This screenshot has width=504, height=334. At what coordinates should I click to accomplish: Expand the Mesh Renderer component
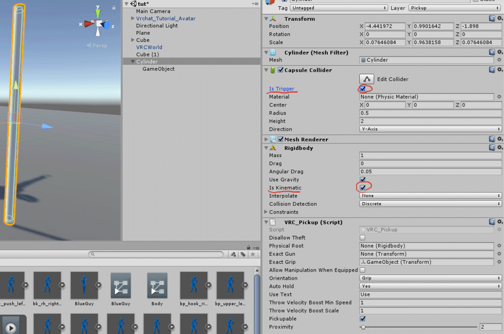[266, 139]
